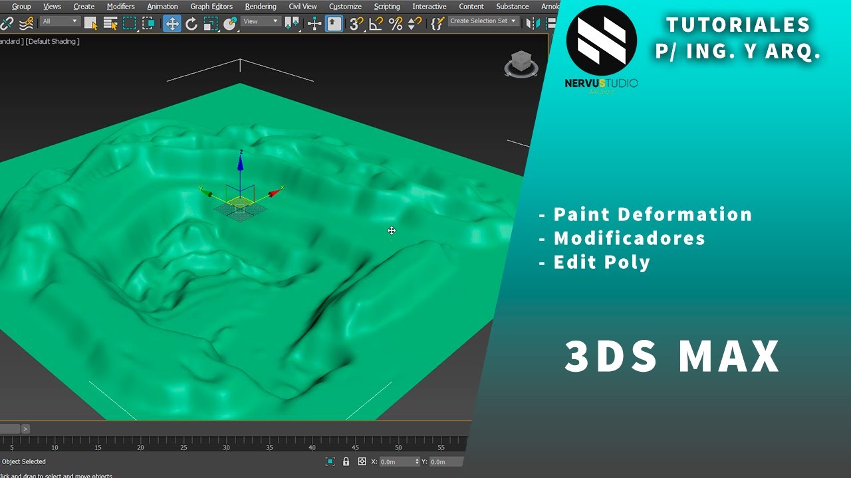851x478 pixels.
Task: Open the Rendering menu
Action: [261, 7]
